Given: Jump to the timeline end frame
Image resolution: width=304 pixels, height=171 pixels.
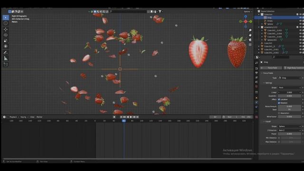Looking at the screenshot, I should pos(137,117).
